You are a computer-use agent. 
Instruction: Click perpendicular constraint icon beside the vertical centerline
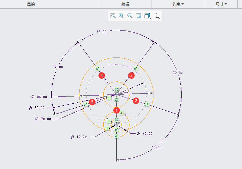[121, 113]
